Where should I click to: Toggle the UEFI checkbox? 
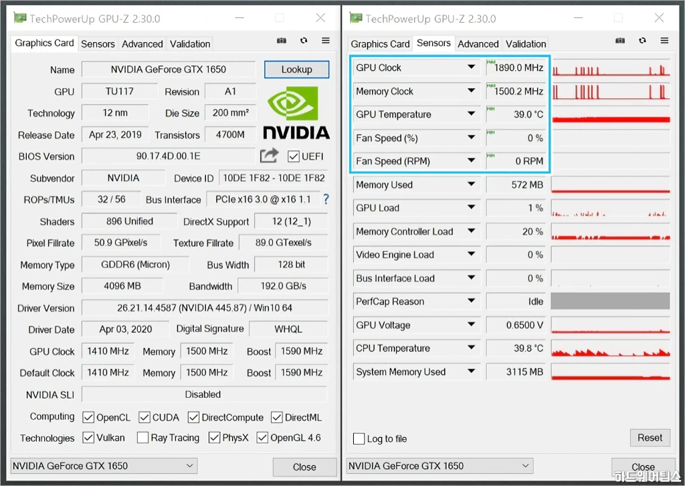point(294,156)
